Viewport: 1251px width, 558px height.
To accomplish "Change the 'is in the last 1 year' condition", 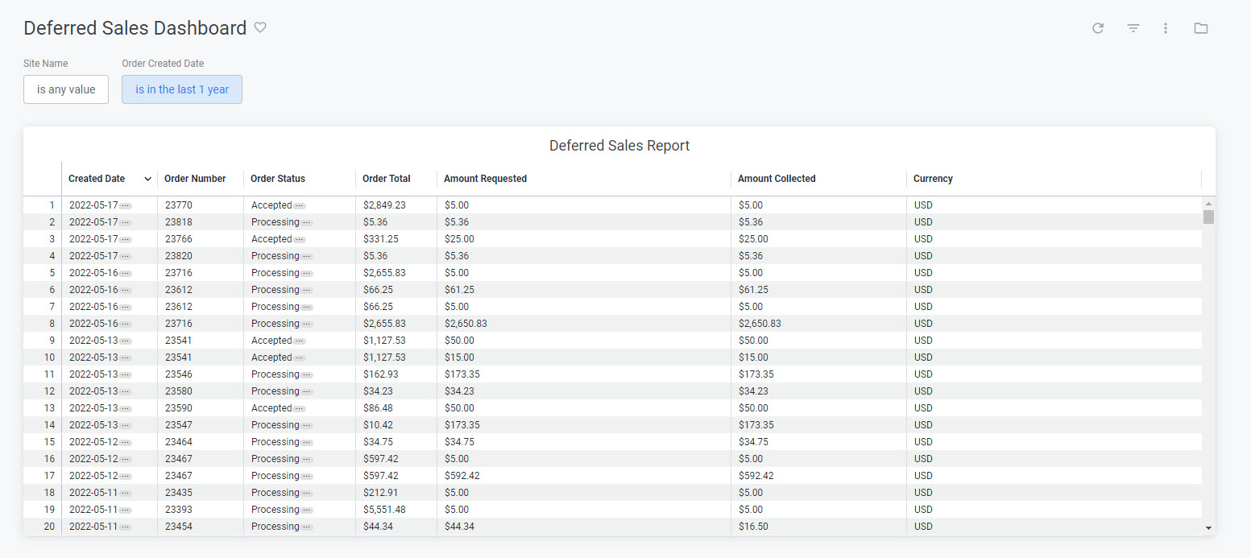I will pyautogui.click(x=182, y=89).
